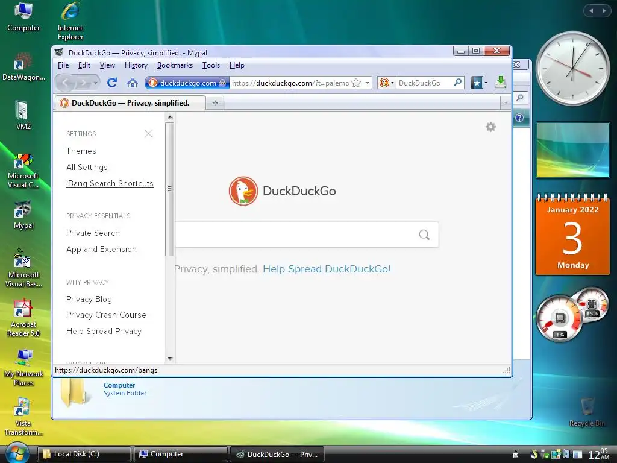Screen dimensions: 617x463
Task: Open Themes in the settings menu
Action: (81, 151)
